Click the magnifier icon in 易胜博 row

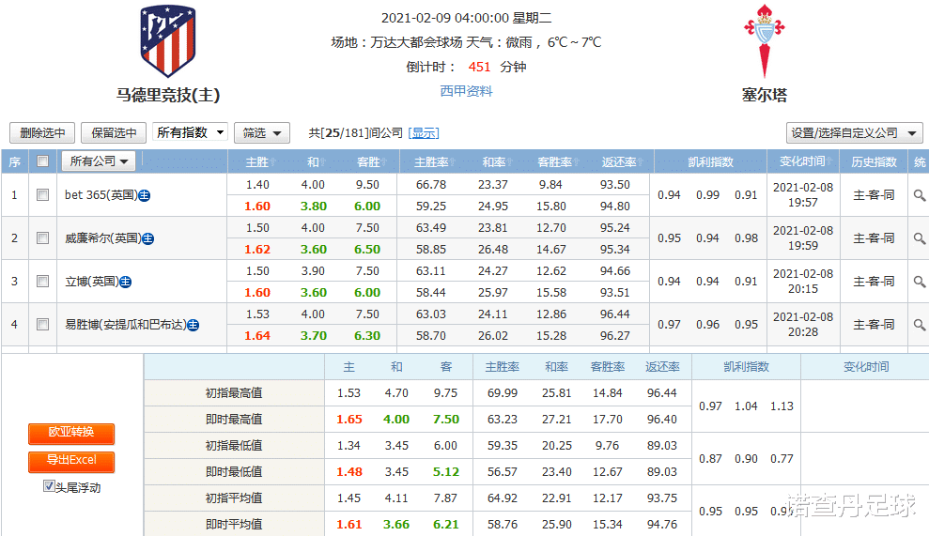[x=919, y=325]
